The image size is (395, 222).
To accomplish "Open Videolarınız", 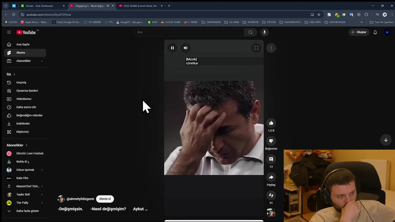I will 25,99.
